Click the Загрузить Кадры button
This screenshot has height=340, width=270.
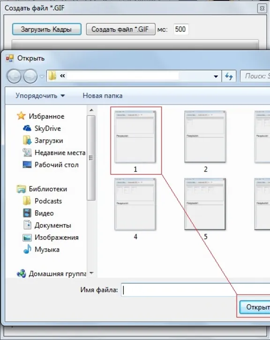pyautogui.click(x=47, y=29)
